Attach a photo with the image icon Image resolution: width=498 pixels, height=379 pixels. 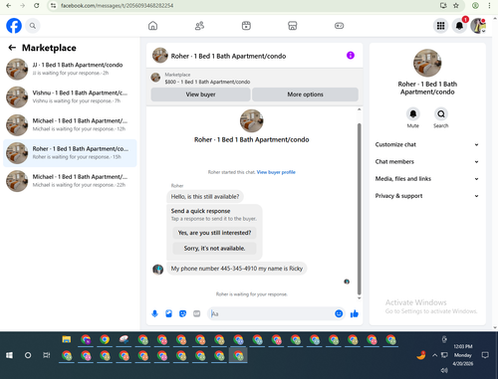click(168, 313)
